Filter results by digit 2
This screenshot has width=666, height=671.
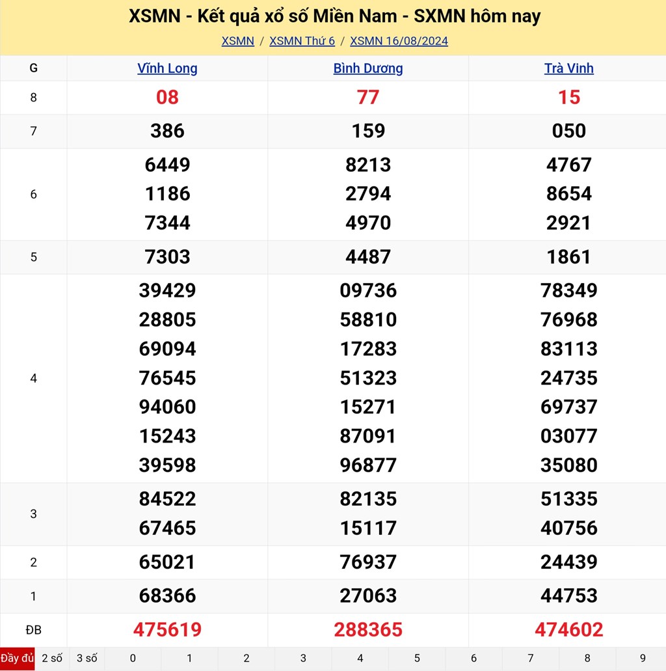(246, 658)
